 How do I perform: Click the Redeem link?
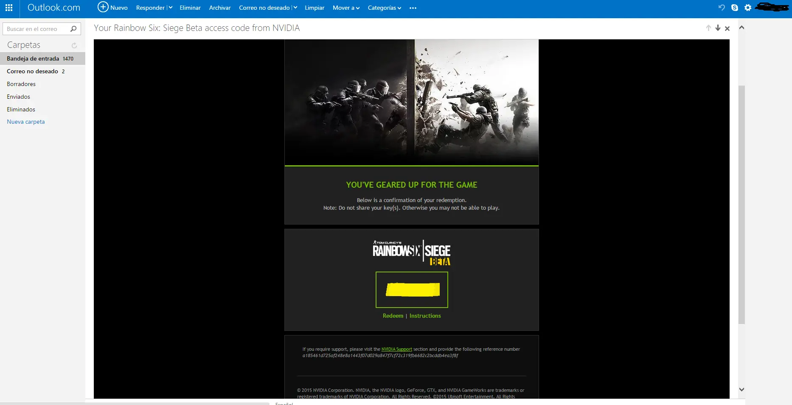(393, 316)
